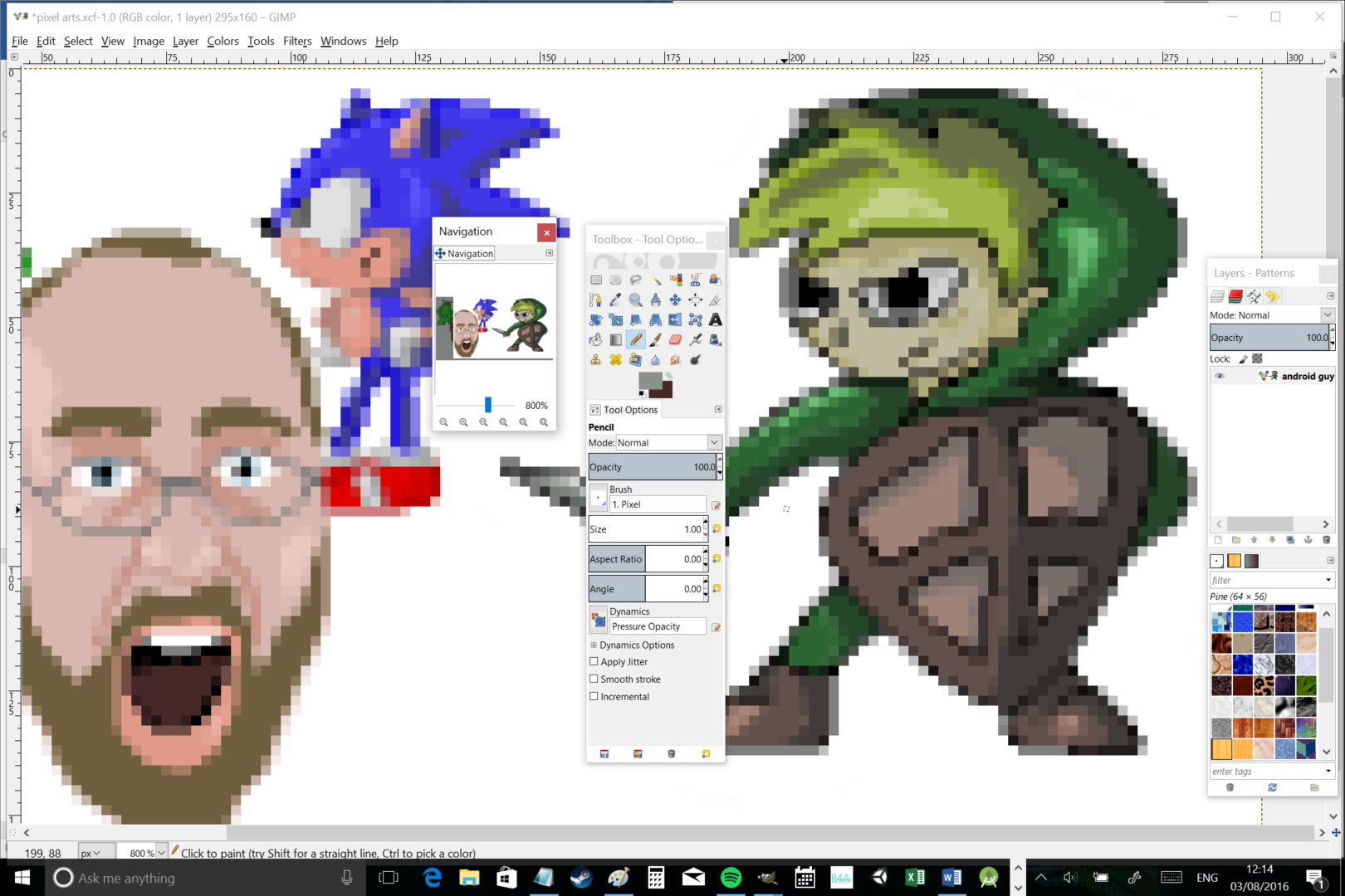
Task: Enable Smooth stroke for the Pencil
Action: click(594, 679)
